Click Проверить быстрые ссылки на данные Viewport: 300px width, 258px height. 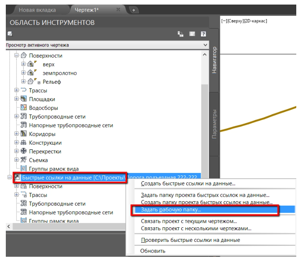(x=190, y=240)
